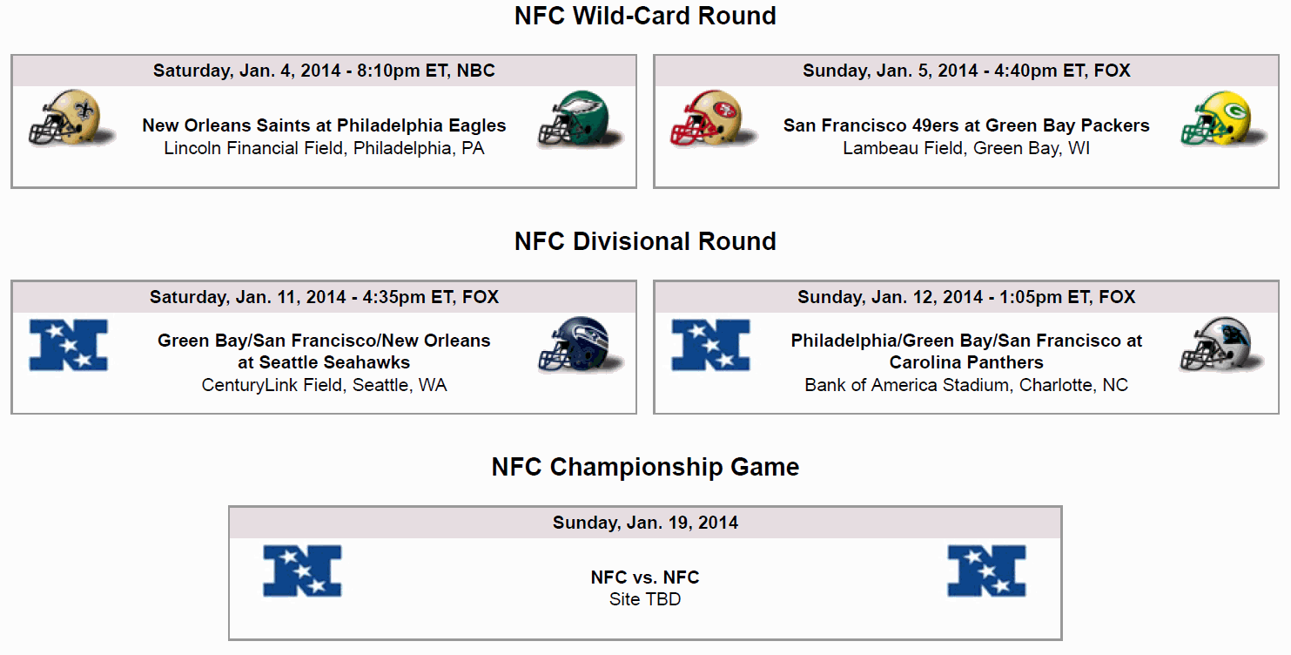Click the Philadelphia Eagles helmet icon
Image resolution: width=1291 pixels, height=655 pixels.
580,119
